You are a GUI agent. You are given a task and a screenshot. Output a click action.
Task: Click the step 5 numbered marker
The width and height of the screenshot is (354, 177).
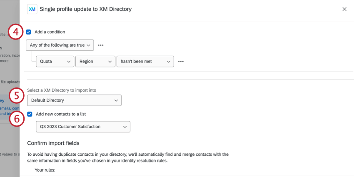pos(17,96)
